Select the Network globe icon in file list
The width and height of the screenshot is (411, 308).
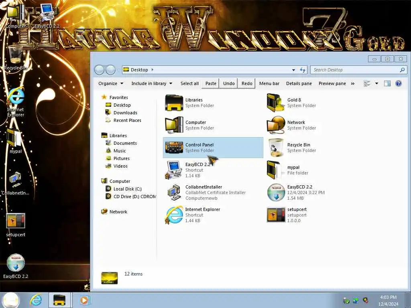[276, 125]
